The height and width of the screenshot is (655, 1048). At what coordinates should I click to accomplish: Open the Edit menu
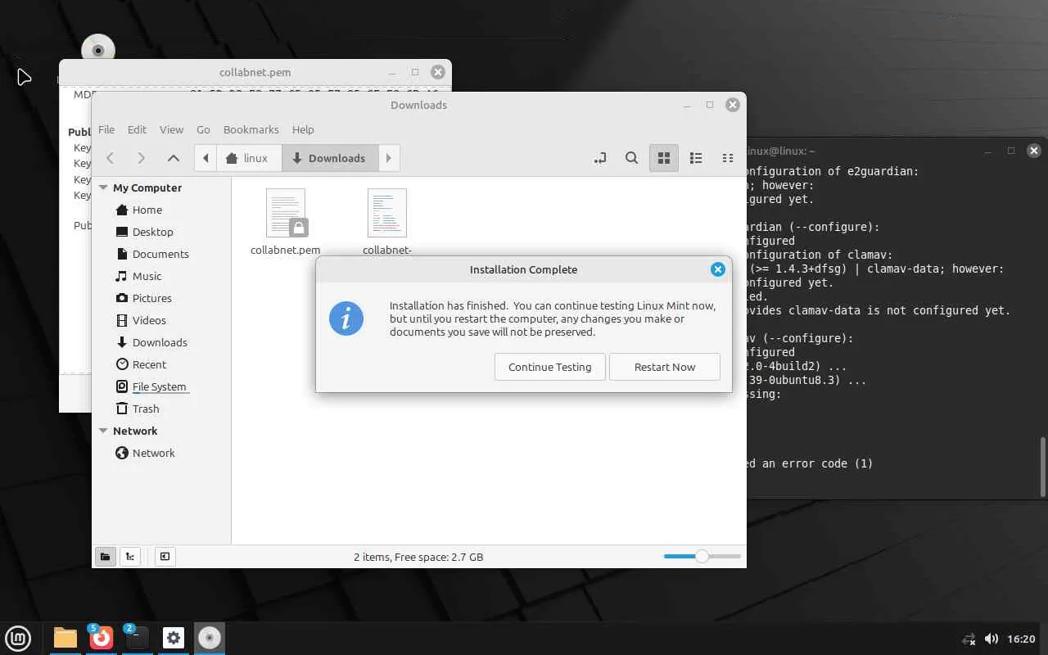137,129
